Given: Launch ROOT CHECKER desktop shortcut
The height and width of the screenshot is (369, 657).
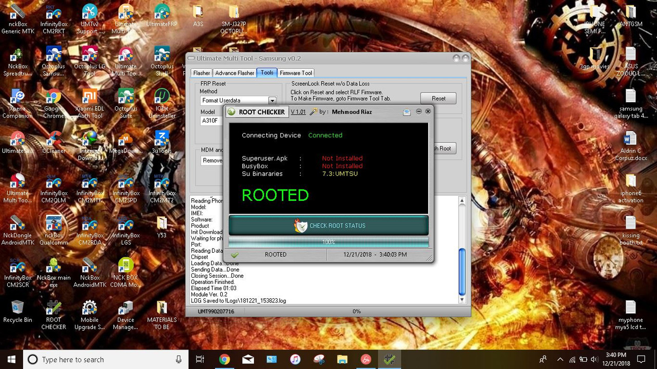Looking at the screenshot, I should pos(53,315).
